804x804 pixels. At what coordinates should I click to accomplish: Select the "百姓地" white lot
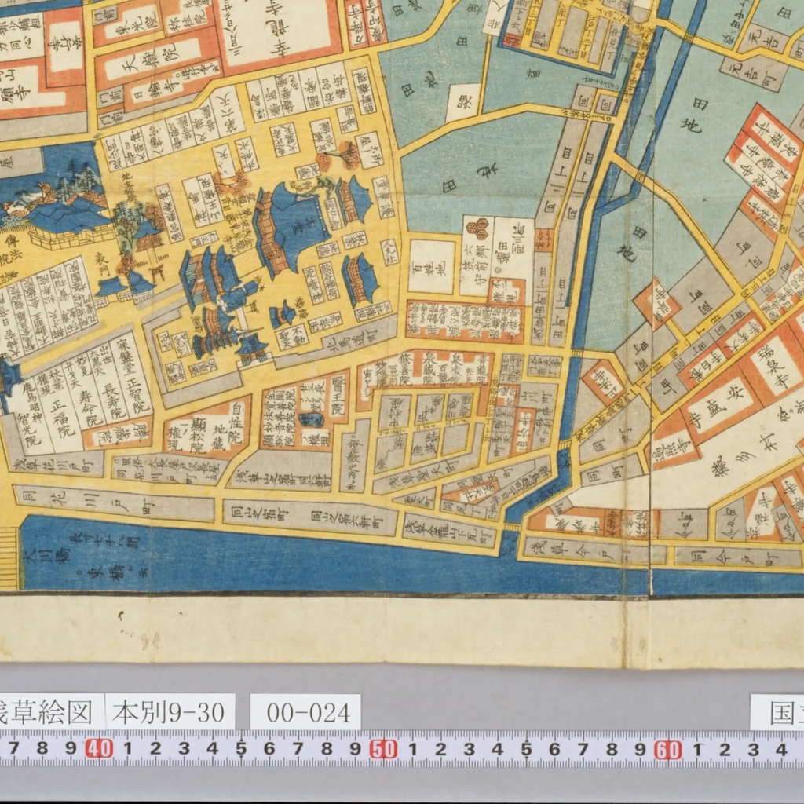coord(432,267)
